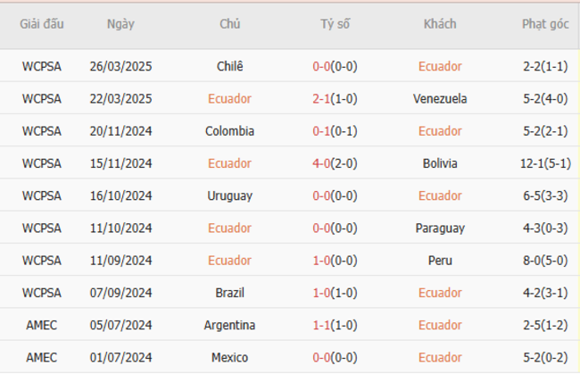Open the Venezuela team link
The width and height of the screenshot is (580, 374).
point(440,99)
